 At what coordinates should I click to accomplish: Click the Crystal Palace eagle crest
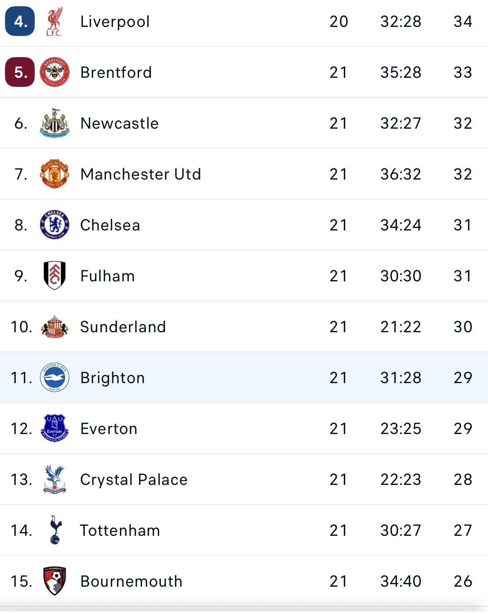point(55,479)
